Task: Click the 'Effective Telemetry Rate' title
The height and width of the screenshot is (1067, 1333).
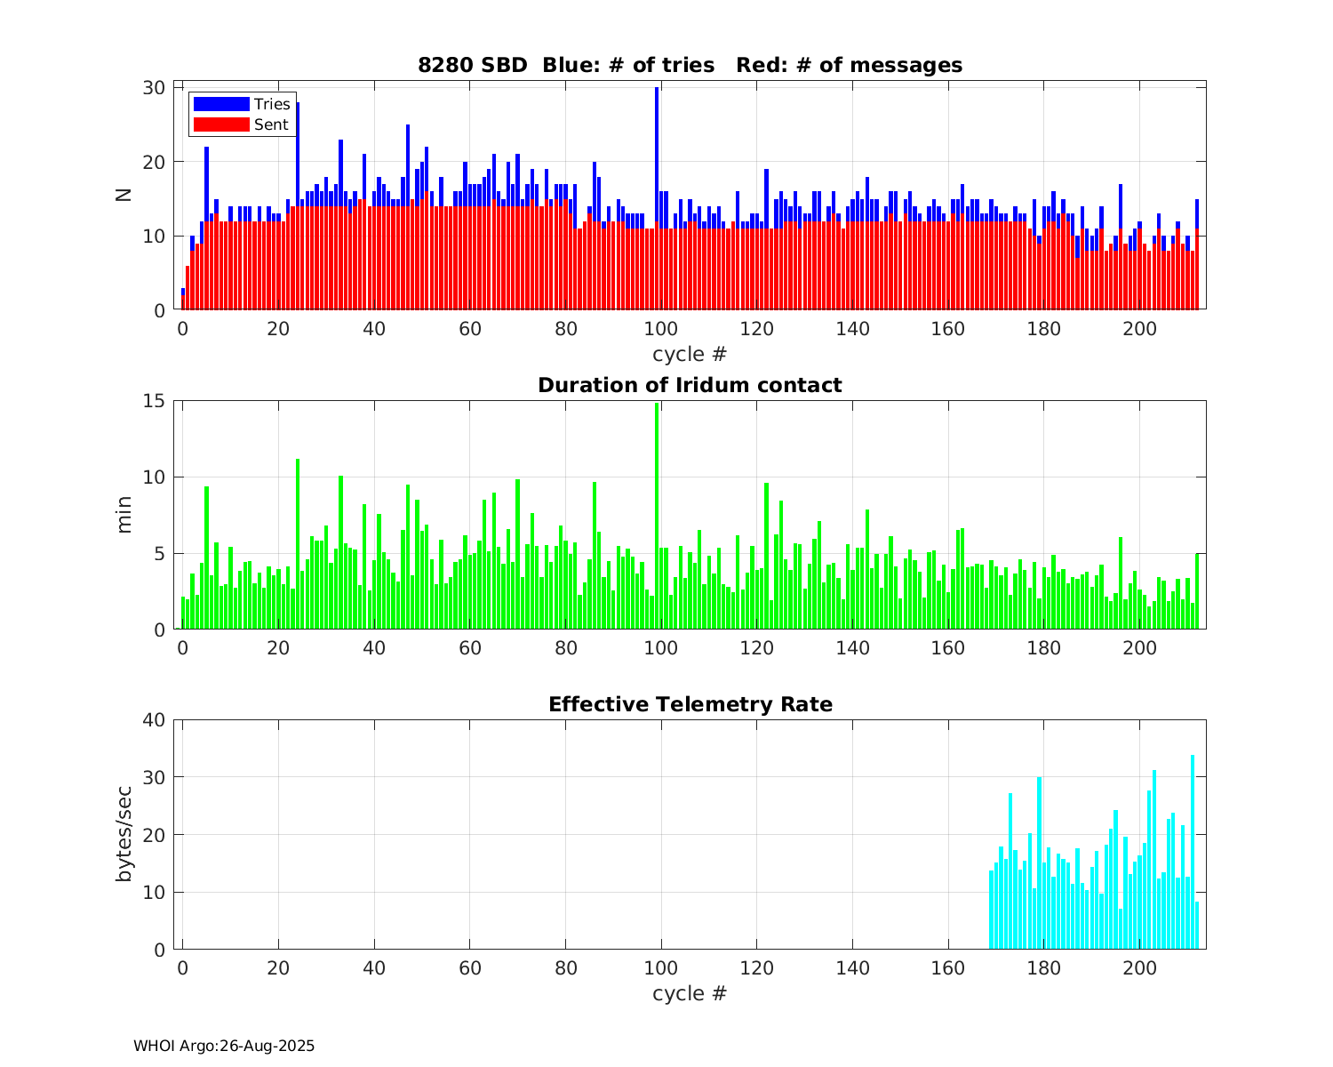Action: [x=690, y=704]
